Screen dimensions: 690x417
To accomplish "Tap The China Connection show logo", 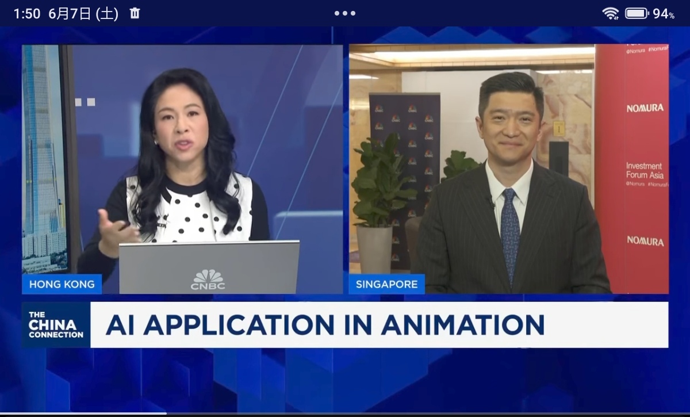I will point(56,324).
